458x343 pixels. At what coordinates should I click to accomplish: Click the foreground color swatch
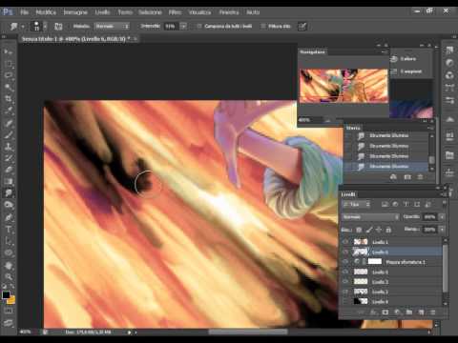point(6,294)
